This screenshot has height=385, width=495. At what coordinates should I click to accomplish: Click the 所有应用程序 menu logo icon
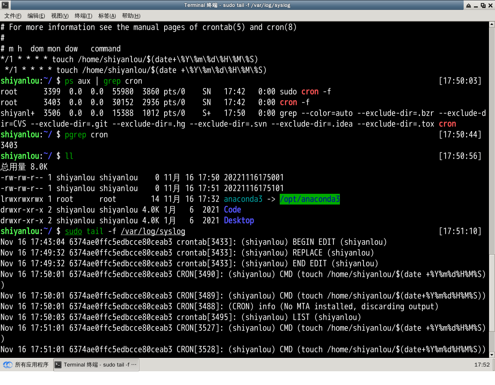pyautogui.click(x=8, y=365)
